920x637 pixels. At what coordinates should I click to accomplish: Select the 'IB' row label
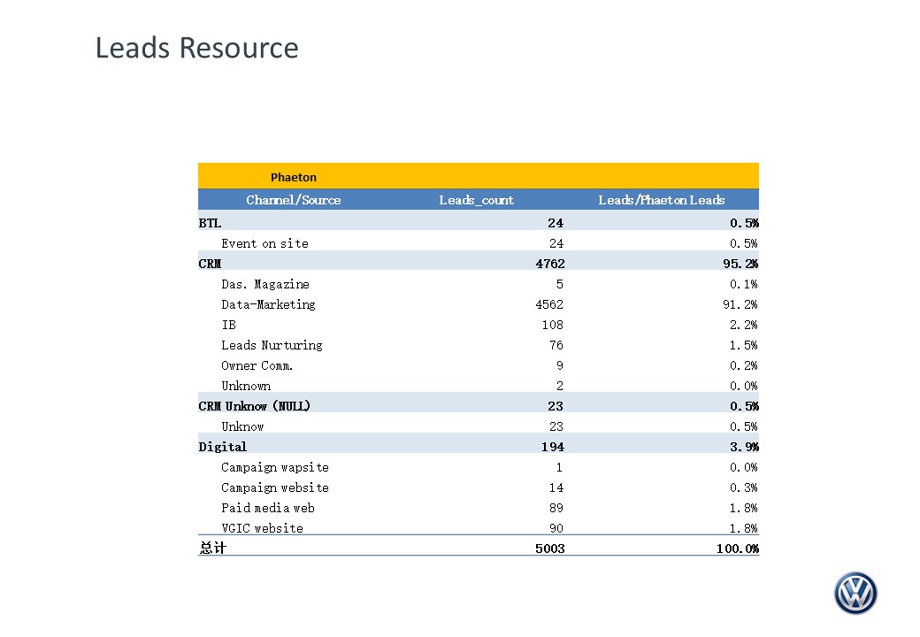229,325
